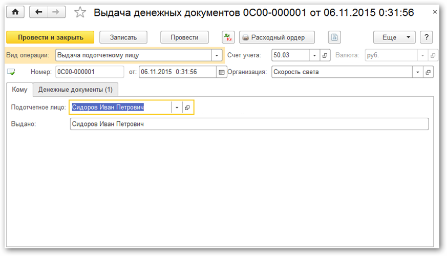This screenshot has width=447, height=256.
Task: Show Dt/Kt accounting entries icon
Action: pyautogui.click(x=228, y=37)
